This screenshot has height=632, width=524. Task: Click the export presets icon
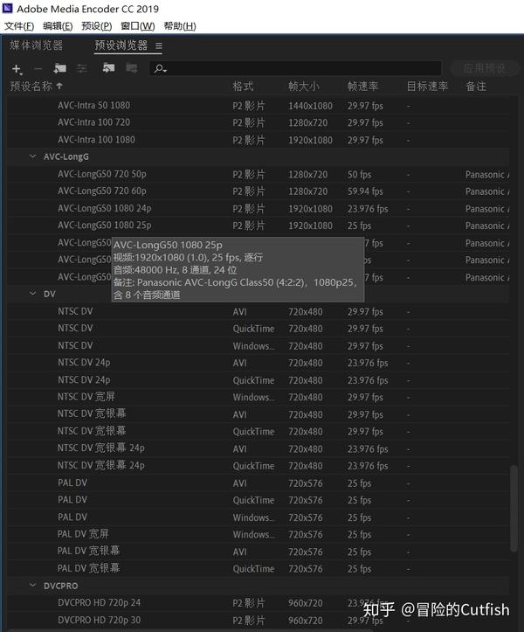pos(131,68)
